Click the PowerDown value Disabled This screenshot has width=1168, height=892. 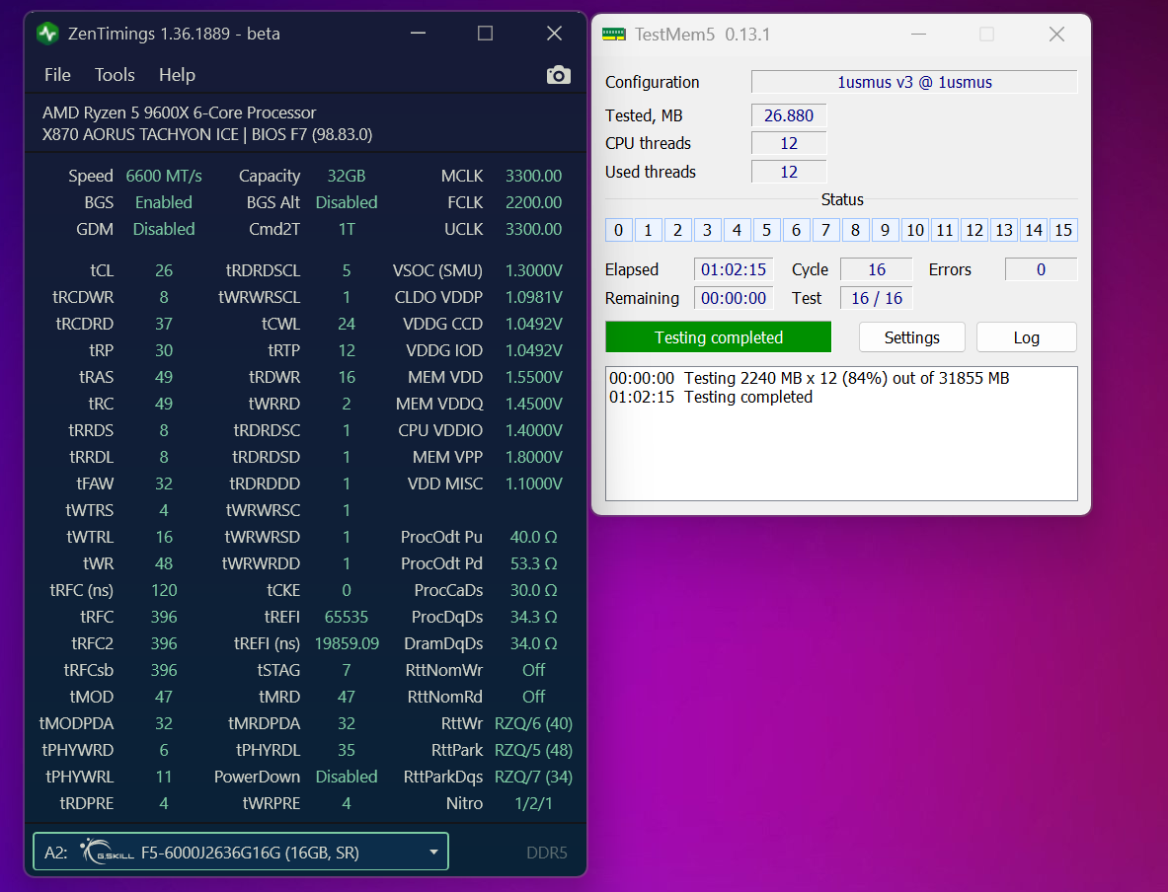[347, 777]
